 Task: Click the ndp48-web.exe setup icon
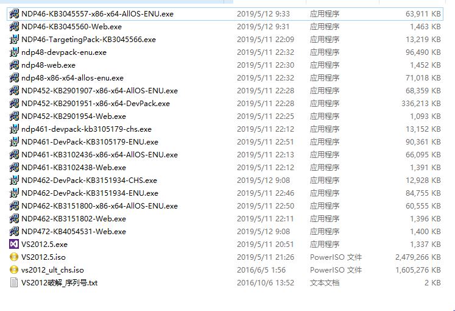tap(14, 65)
